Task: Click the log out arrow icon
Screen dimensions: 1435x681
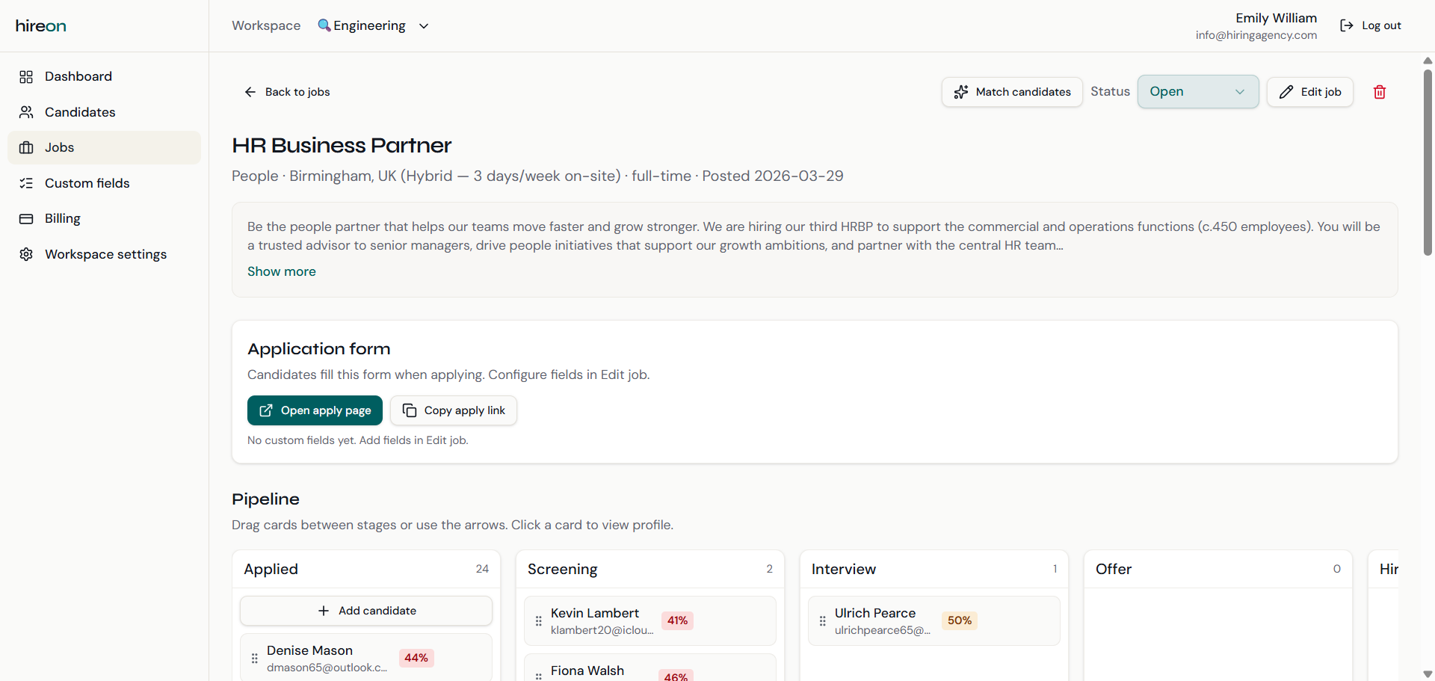Action: 1347,25
